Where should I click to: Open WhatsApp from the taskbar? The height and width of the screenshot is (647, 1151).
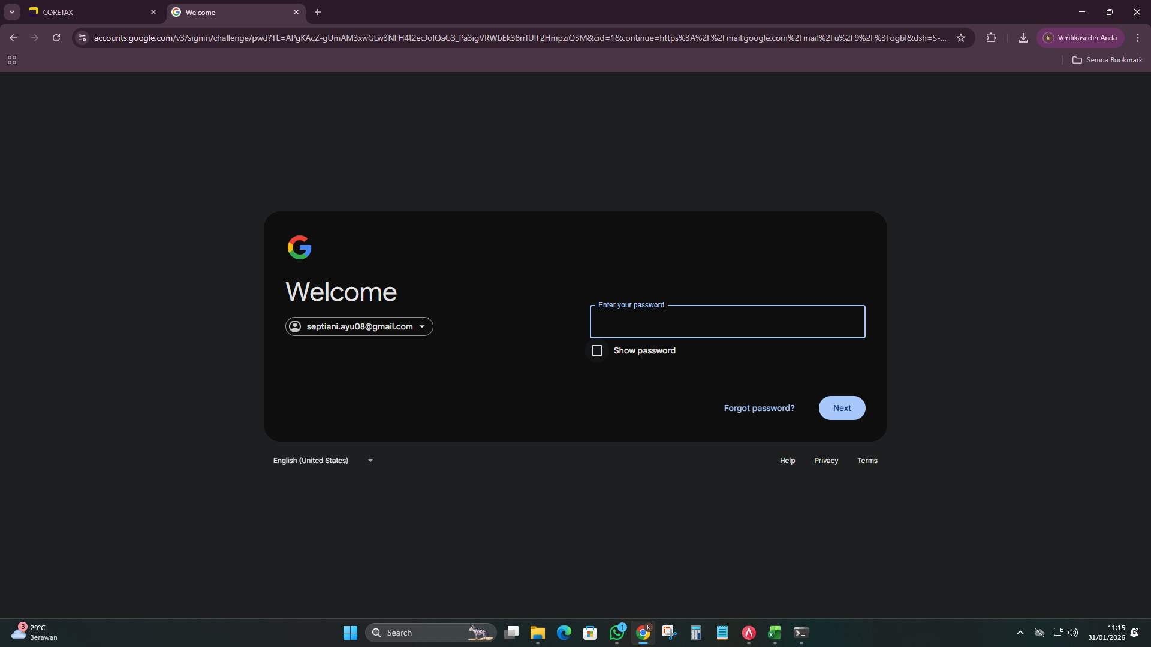click(x=617, y=632)
